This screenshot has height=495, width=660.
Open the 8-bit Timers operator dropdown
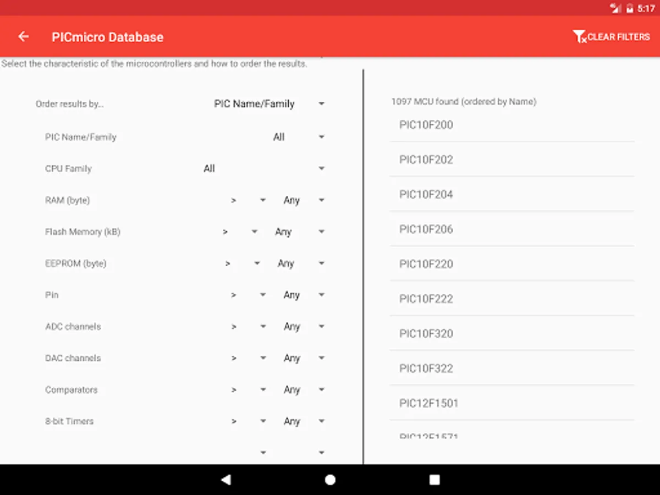[x=248, y=421]
